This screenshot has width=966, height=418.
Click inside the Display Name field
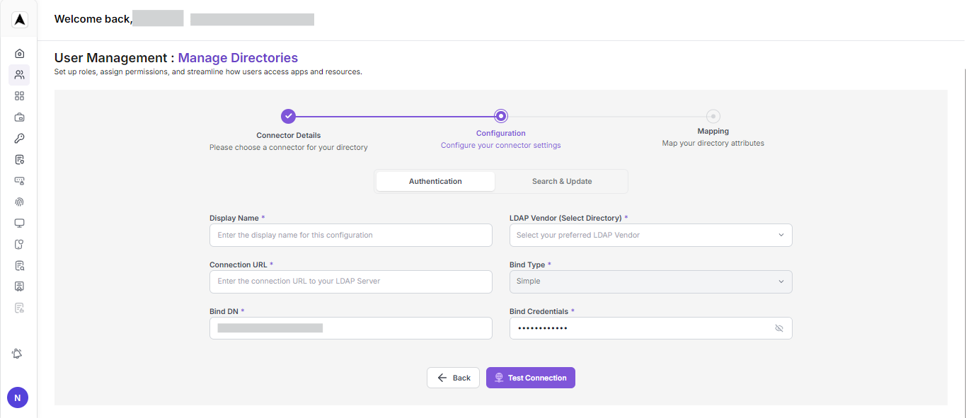350,235
